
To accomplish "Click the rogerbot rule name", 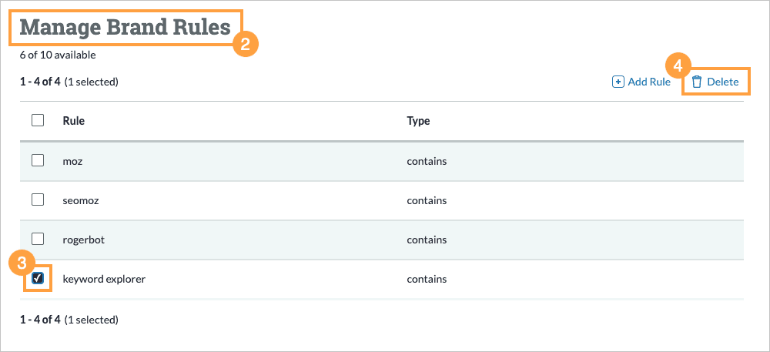I will (82, 240).
